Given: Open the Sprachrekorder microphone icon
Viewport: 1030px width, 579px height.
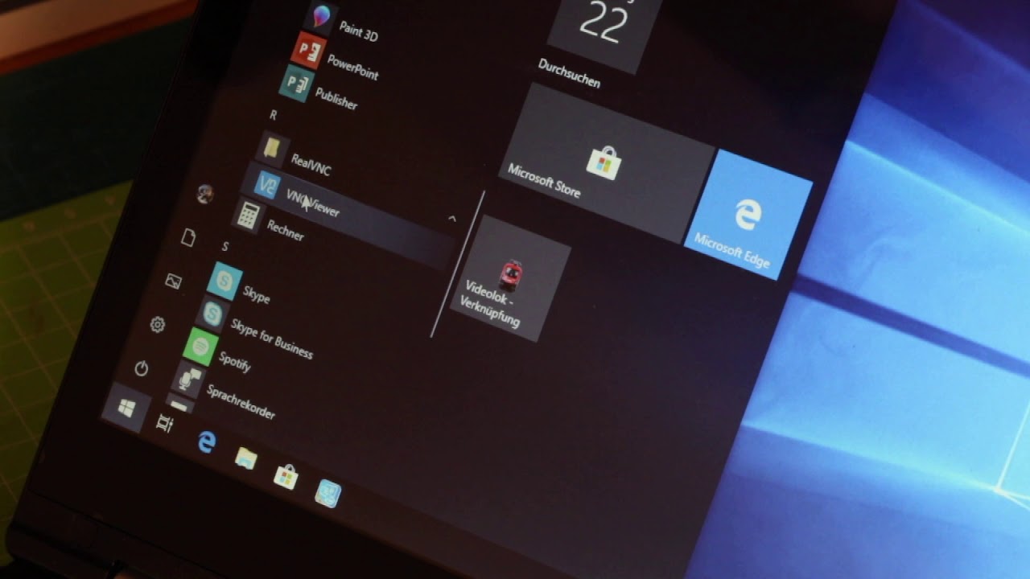Looking at the screenshot, I should coord(188,378).
